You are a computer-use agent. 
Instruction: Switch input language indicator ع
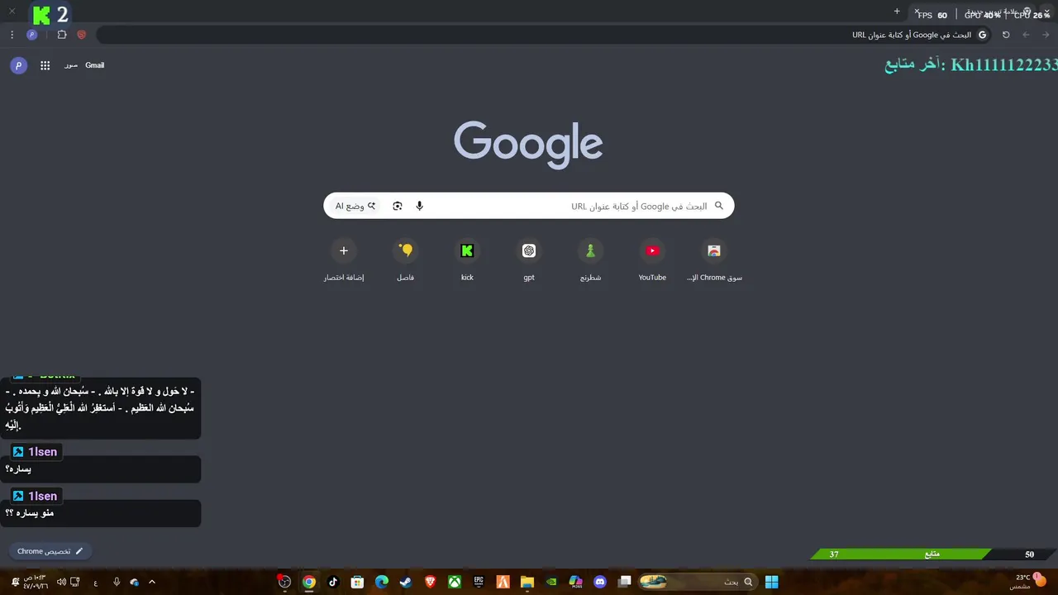click(96, 582)
